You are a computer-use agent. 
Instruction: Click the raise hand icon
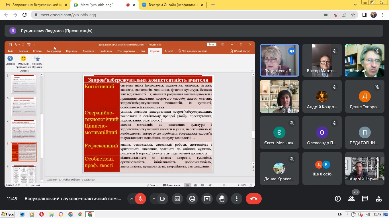[x=222, y=199]
